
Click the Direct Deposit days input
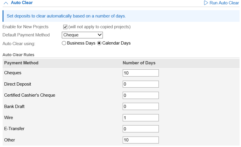click(x=140, y=84)
